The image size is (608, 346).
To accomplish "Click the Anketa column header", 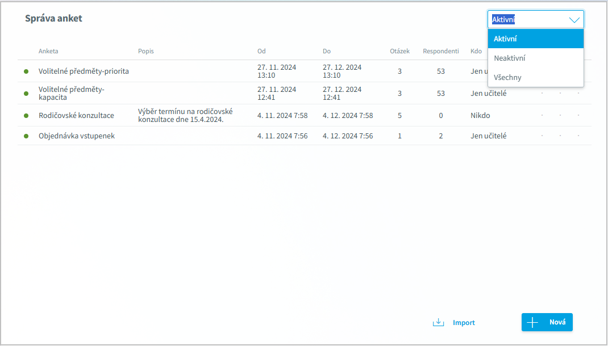I will (x=48, y=51).
